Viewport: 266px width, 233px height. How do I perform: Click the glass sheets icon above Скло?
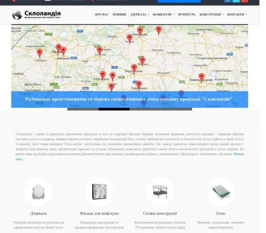pyautogui.click(x=221, y=192)
